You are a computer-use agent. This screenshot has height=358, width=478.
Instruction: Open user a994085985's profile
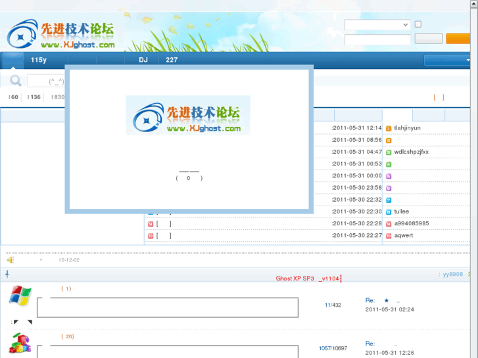412,223
